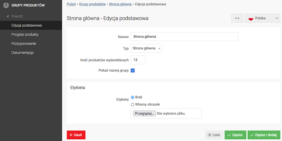The width and height of the screenshot is (282, 141).
Task: Click the X icon on Usuń button
Action: (x=71, y=135)
